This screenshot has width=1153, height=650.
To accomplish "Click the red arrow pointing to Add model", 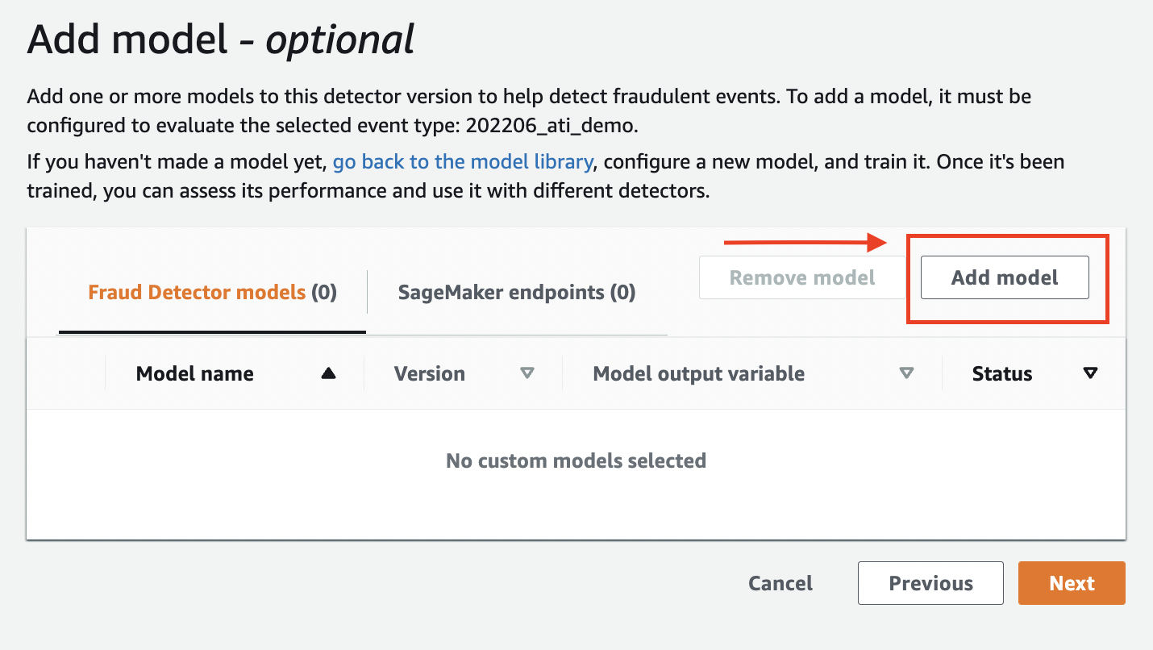I will [x=805, y=242].
